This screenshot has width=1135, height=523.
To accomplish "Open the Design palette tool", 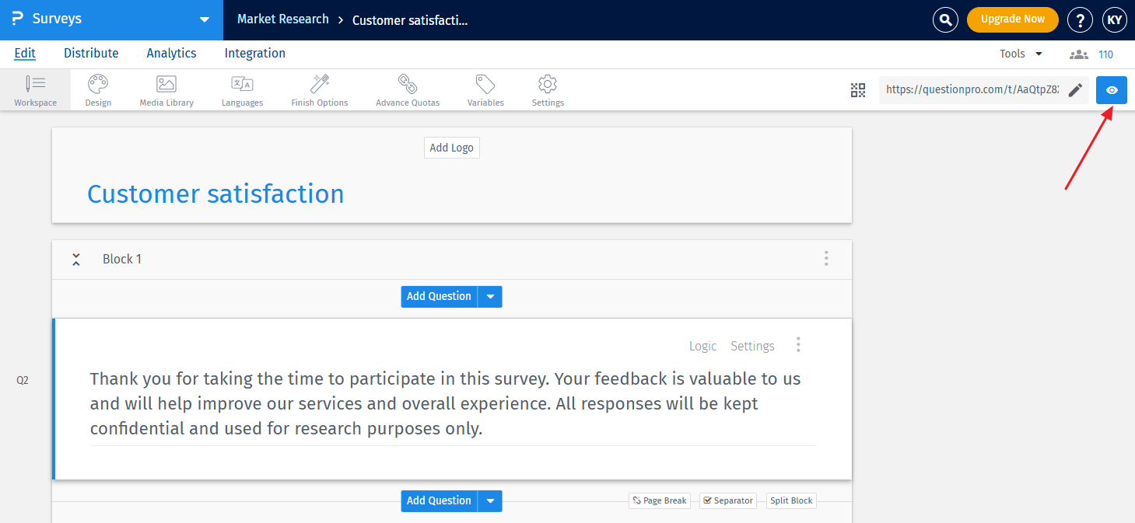I will pos(98,90).
